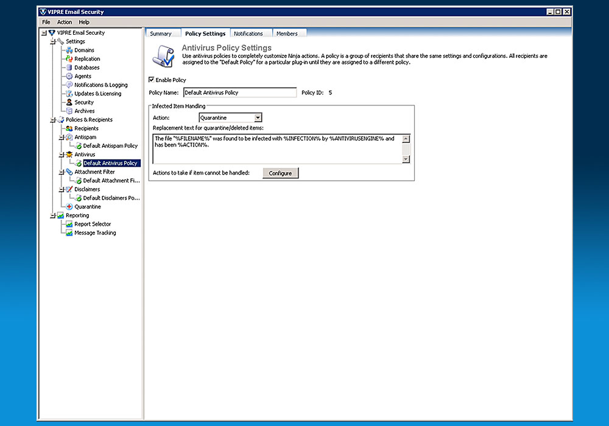
Task: Switch to the Summary tab
Action: 161,33
